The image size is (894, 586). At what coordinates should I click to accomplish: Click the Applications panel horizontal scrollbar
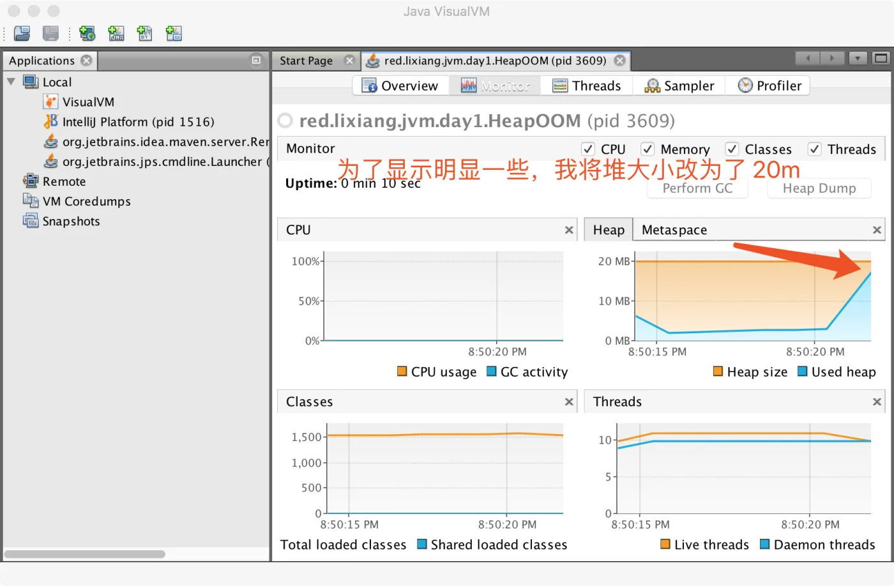[x=84, y=554]
